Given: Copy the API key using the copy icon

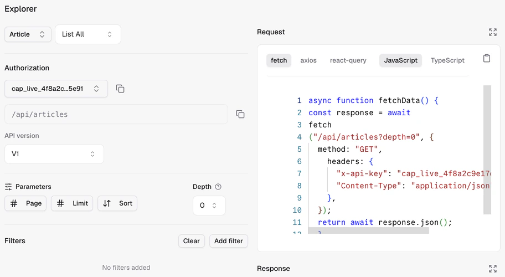Looking at the screenshot, I should [120, 89].
